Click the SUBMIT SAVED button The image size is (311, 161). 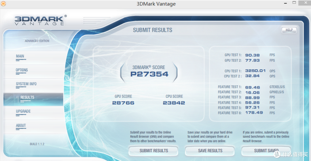266,151
